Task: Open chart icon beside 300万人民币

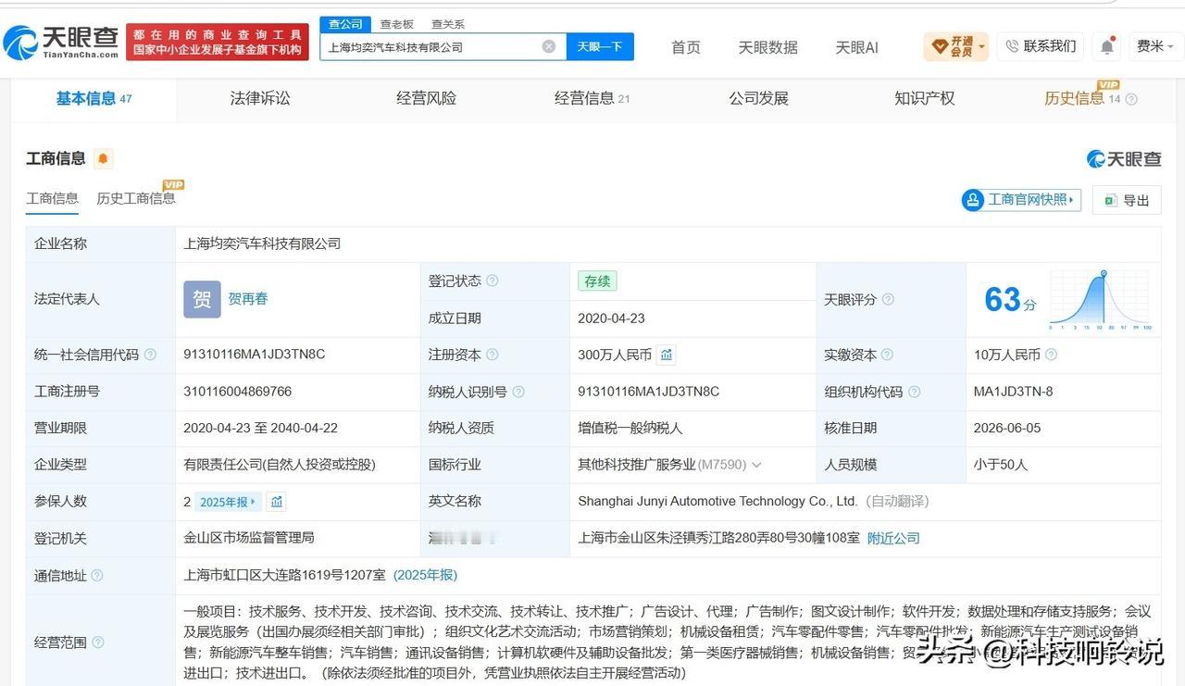Action: (x=667, y=355)
